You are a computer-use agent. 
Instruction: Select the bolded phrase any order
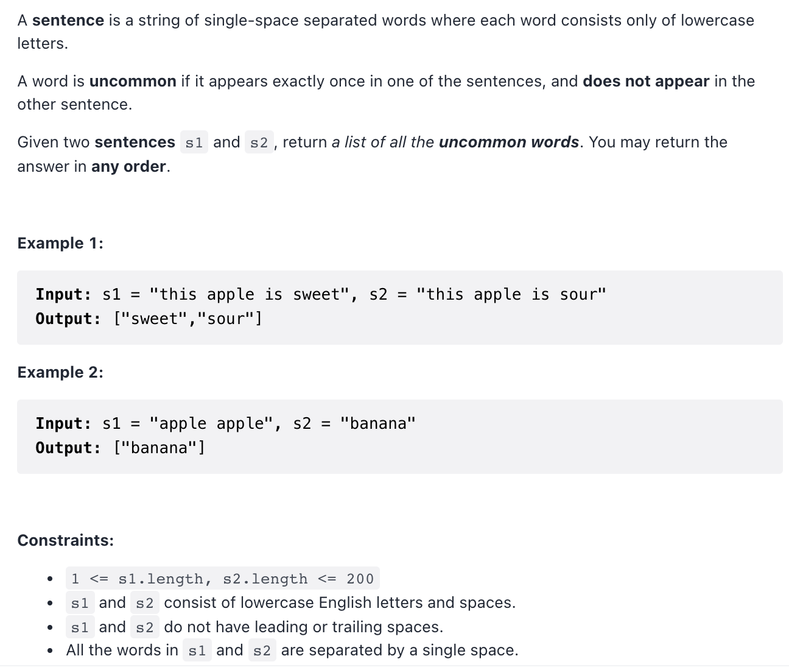coord(127,166)
